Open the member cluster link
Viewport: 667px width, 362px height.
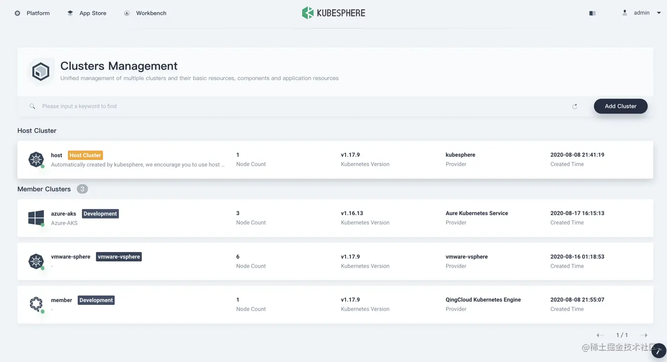point(62,300)
